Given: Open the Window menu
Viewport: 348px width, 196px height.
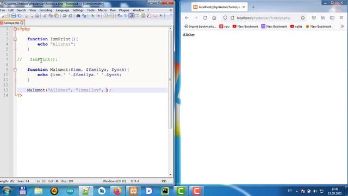Looking at the screenshot, I should [138, 10].
